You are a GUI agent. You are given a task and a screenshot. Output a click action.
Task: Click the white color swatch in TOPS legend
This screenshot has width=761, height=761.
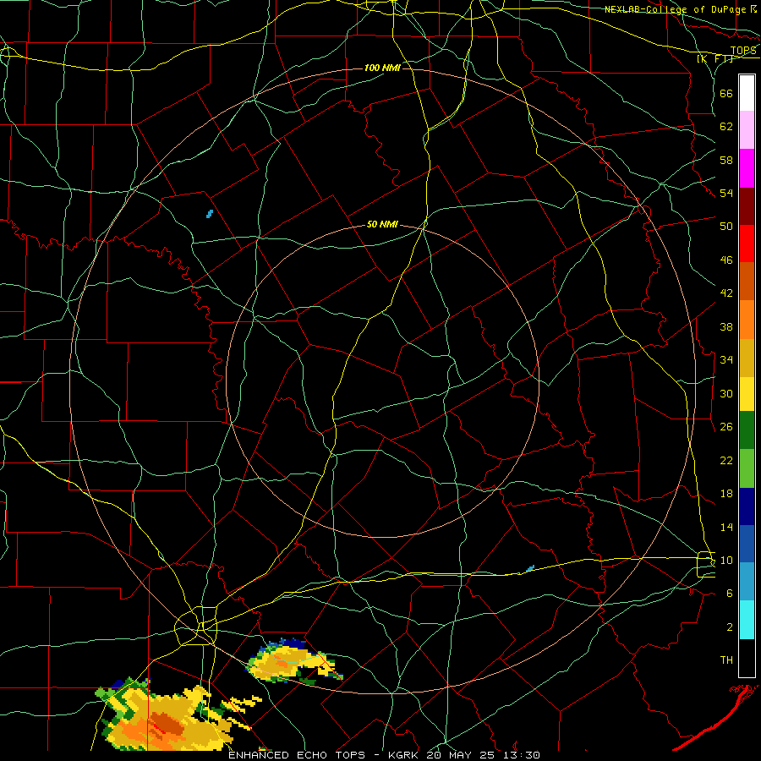pyautogui.click(x=747, y=93)
